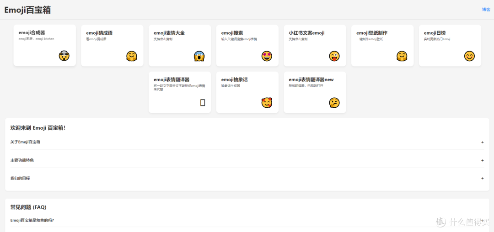Click the 关于Emoji百宝箱 accordion label
The width and height of the screenshot is (494, 232).
(25, 142)
